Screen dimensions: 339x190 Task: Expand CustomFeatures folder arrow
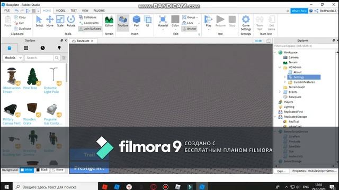point(285,82)
